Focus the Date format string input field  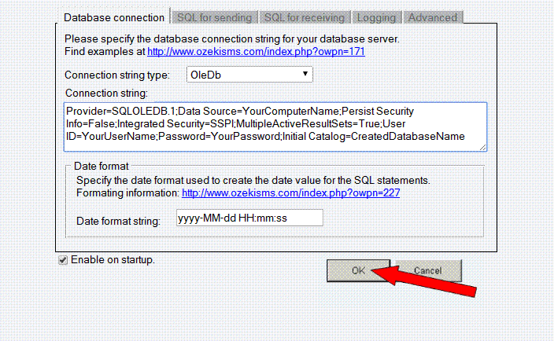point(249,218)
